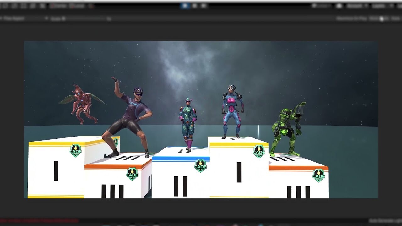This screenshot has width=402, height=226.
Task: Open the Layers dropdown
Action: coord(378,5)
